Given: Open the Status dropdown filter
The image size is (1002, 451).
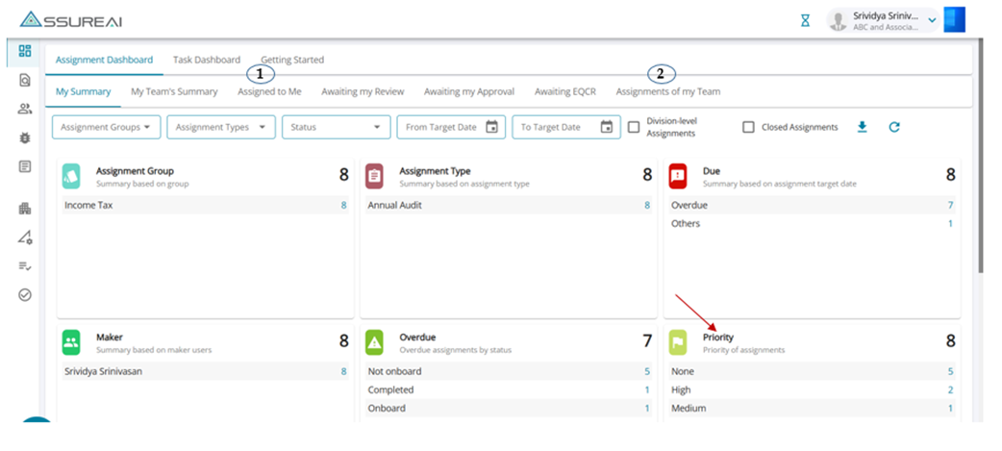Looking at the screenshot, I should tap(336, 127).
